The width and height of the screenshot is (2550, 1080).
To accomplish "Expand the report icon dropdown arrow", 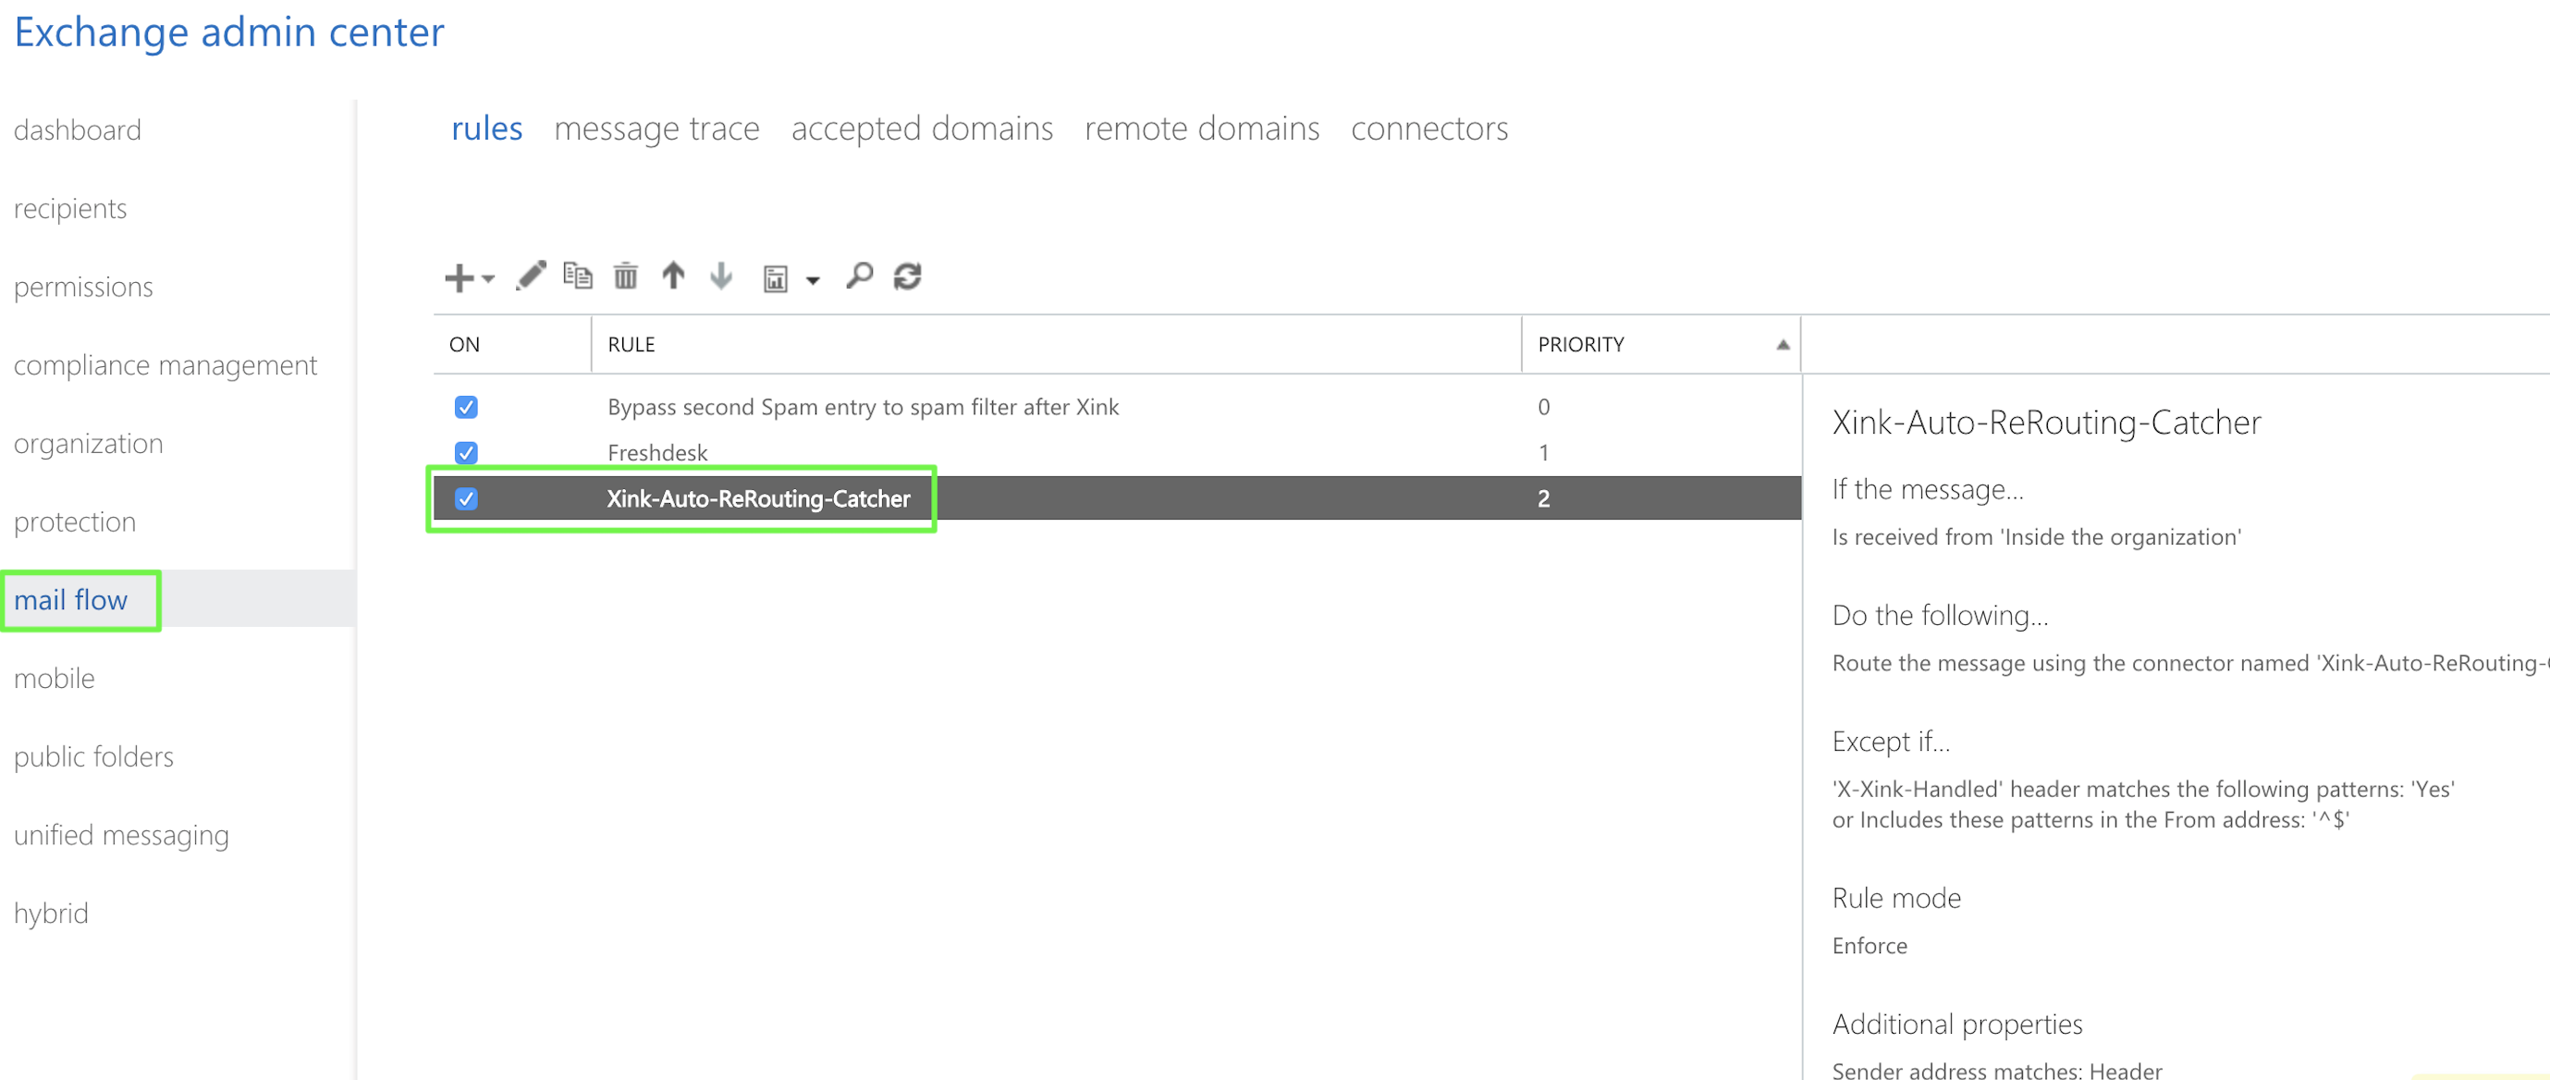I will click(x=813, y=281).
